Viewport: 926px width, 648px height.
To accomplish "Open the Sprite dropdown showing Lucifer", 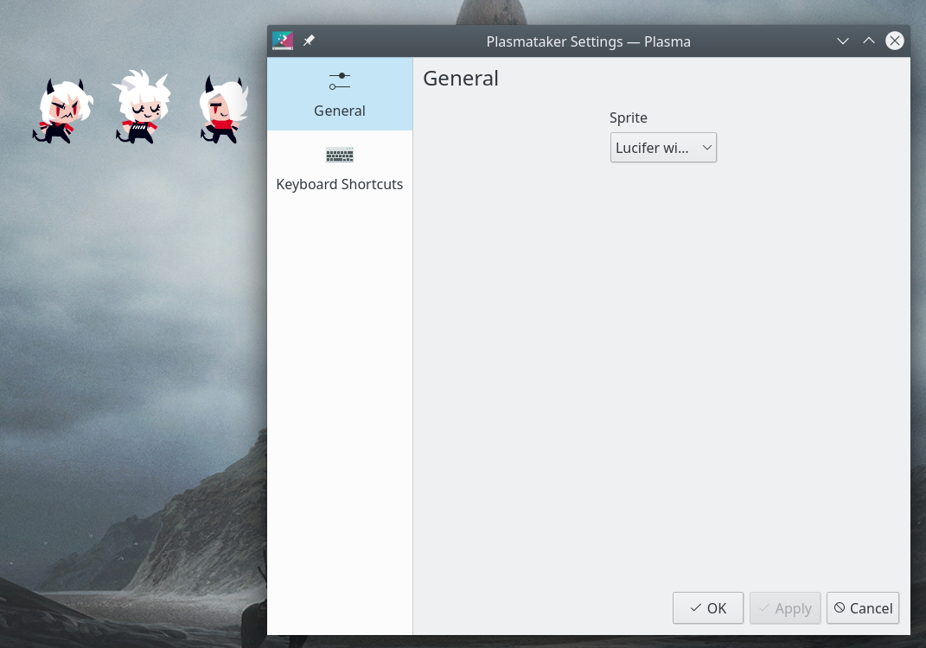I will pos(663,148).
